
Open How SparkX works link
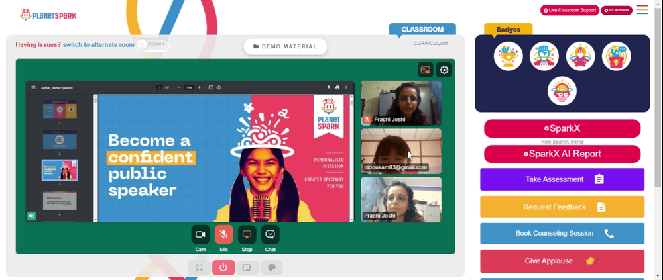[x=562, y=142]
